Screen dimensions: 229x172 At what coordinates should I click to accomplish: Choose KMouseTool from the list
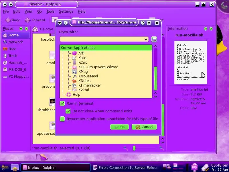88,76
